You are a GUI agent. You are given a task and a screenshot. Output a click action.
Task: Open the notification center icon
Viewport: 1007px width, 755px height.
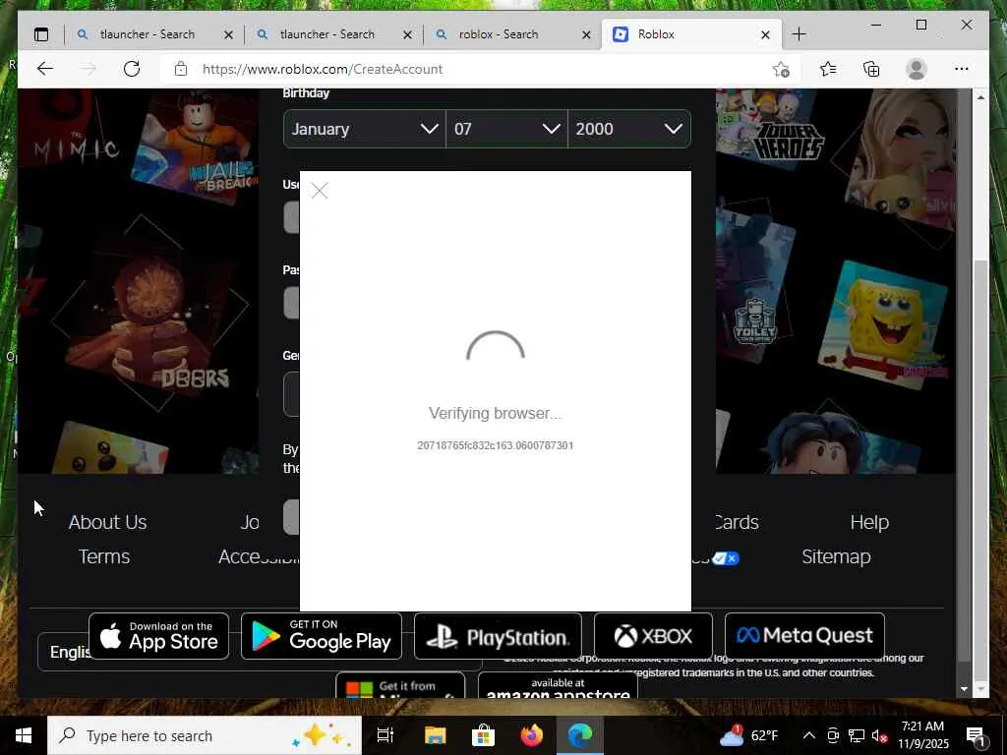976,736
